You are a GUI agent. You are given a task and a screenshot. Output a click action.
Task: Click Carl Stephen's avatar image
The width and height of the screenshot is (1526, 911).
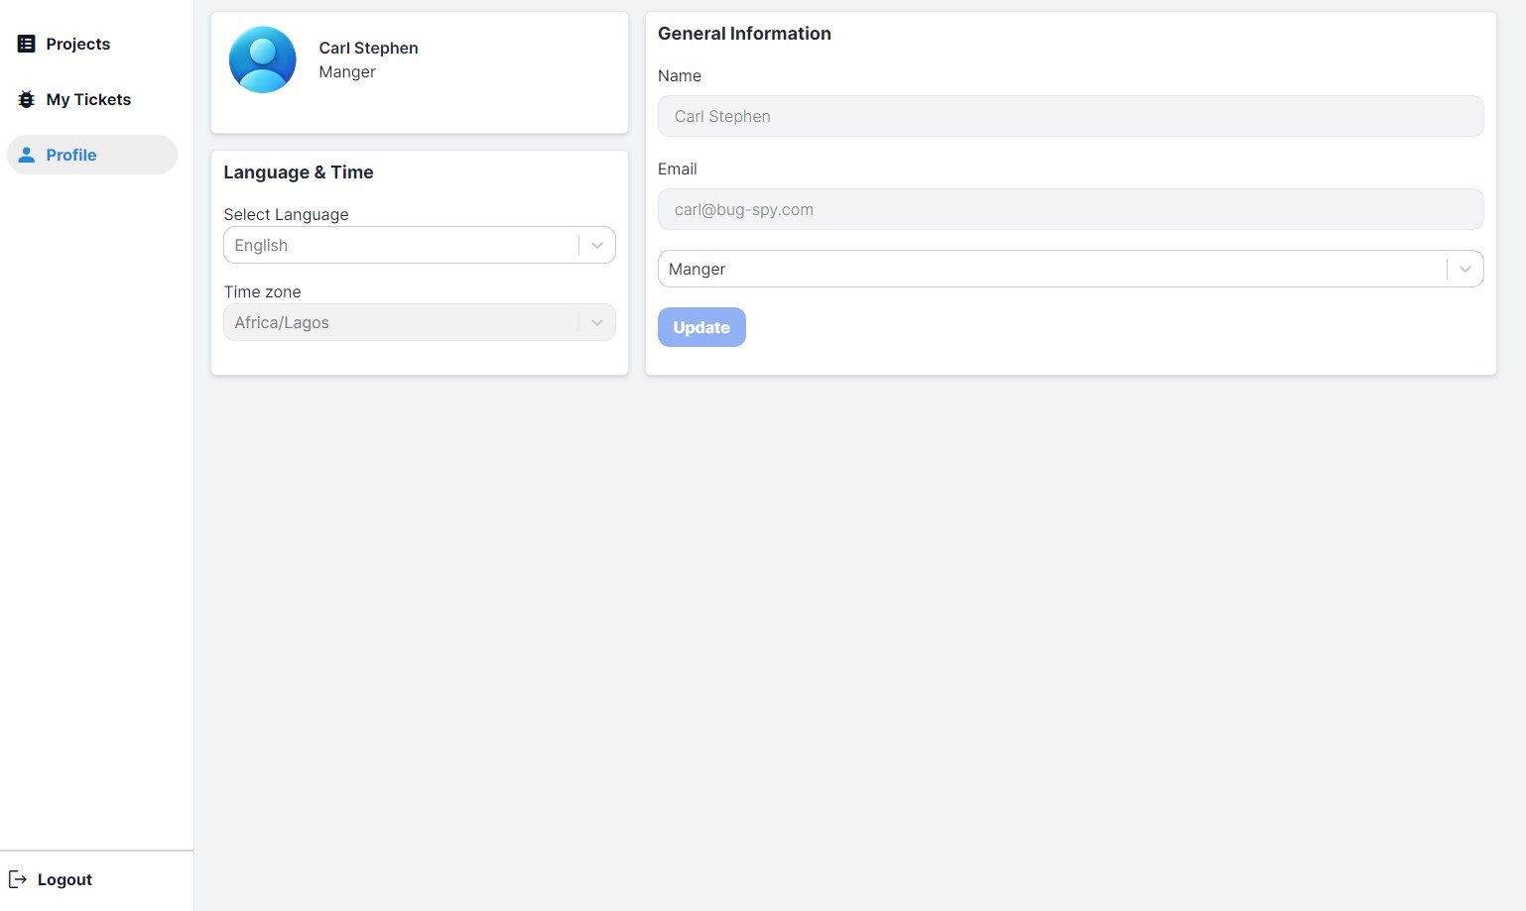[x=263, y=59]
